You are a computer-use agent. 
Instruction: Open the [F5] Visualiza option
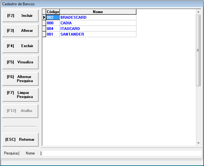click(20, 62)
